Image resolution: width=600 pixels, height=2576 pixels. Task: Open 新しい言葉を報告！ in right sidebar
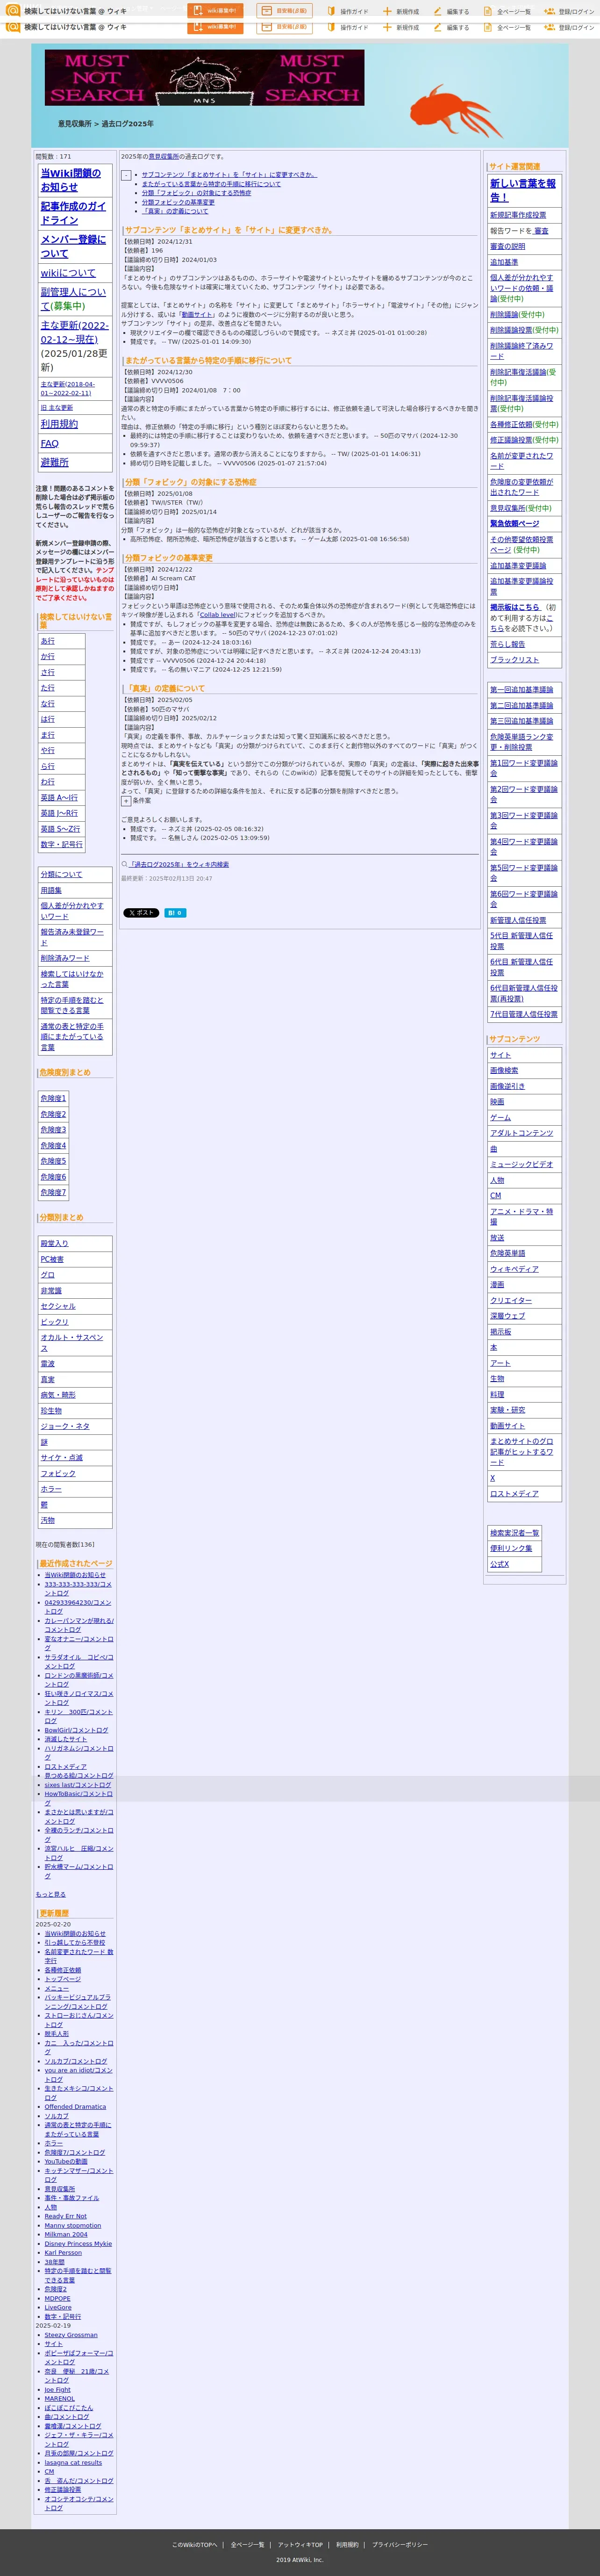tap(523, 190)
